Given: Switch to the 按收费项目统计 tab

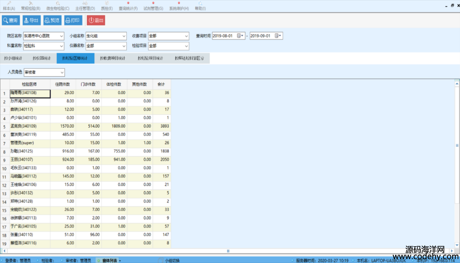Looking at the screenshot, I should pos(113,59).
